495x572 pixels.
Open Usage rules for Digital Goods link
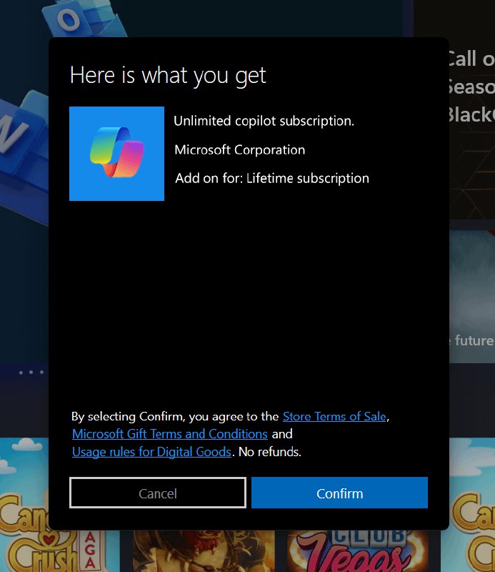pyautogui.click(x=151, y=452)
